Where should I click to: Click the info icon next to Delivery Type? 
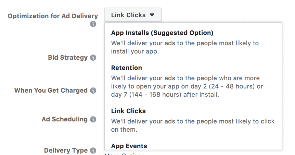tap(93, 151)
